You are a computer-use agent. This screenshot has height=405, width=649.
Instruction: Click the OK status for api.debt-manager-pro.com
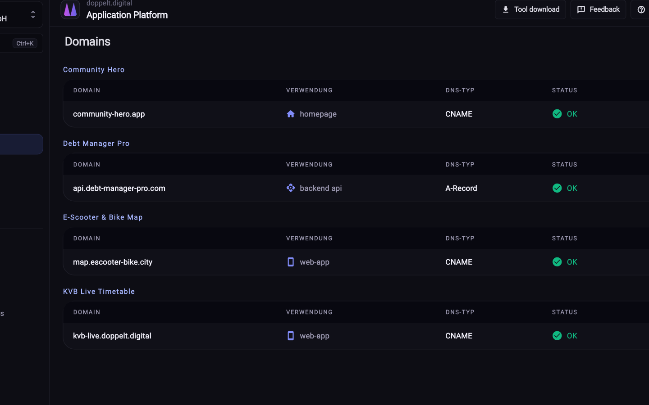click(x=572, y=188)
